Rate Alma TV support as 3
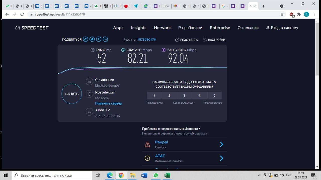The image size is (321, 180). (x=184, y=95)
